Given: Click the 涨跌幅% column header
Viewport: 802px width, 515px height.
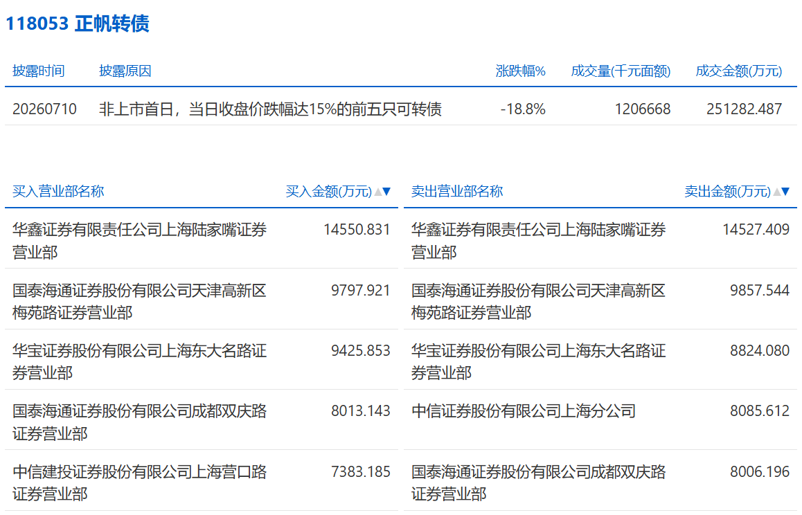Looking at the screenshot, I should tap(520, 71).
